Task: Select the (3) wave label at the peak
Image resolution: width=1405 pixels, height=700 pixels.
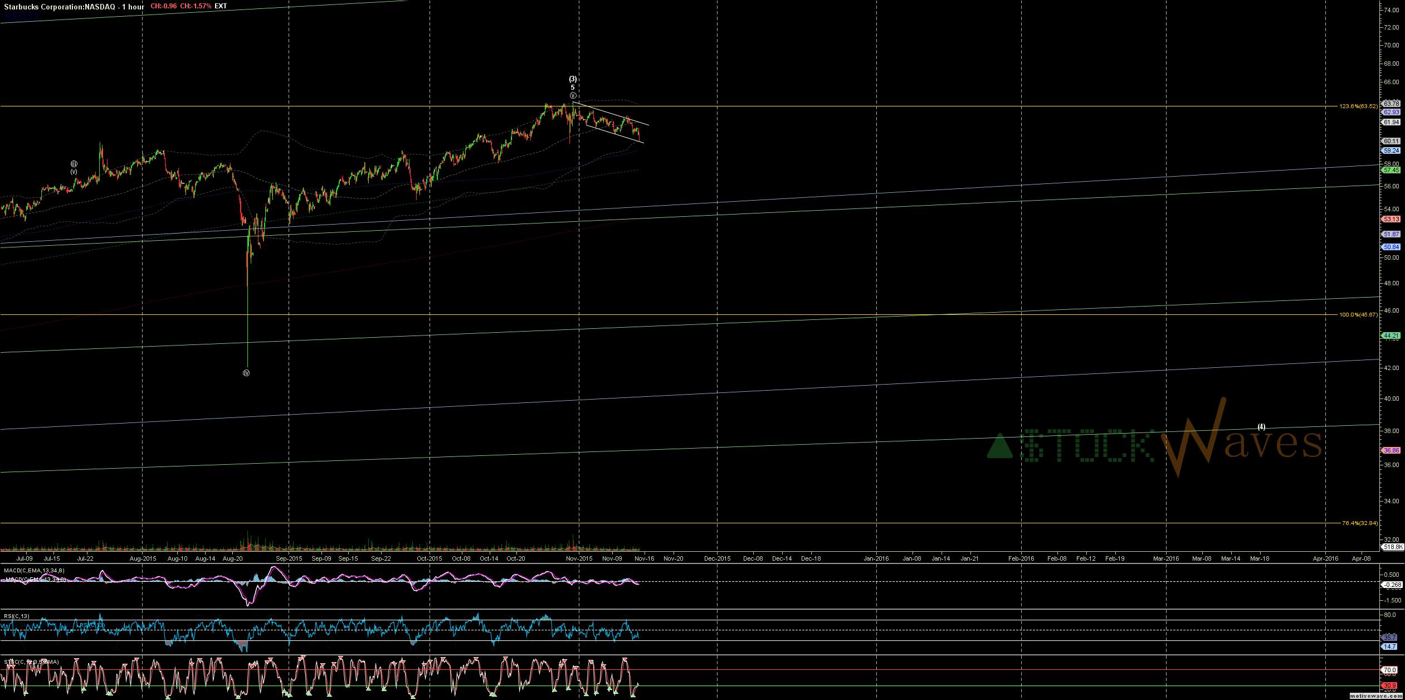Action: [x=573, y=79]
